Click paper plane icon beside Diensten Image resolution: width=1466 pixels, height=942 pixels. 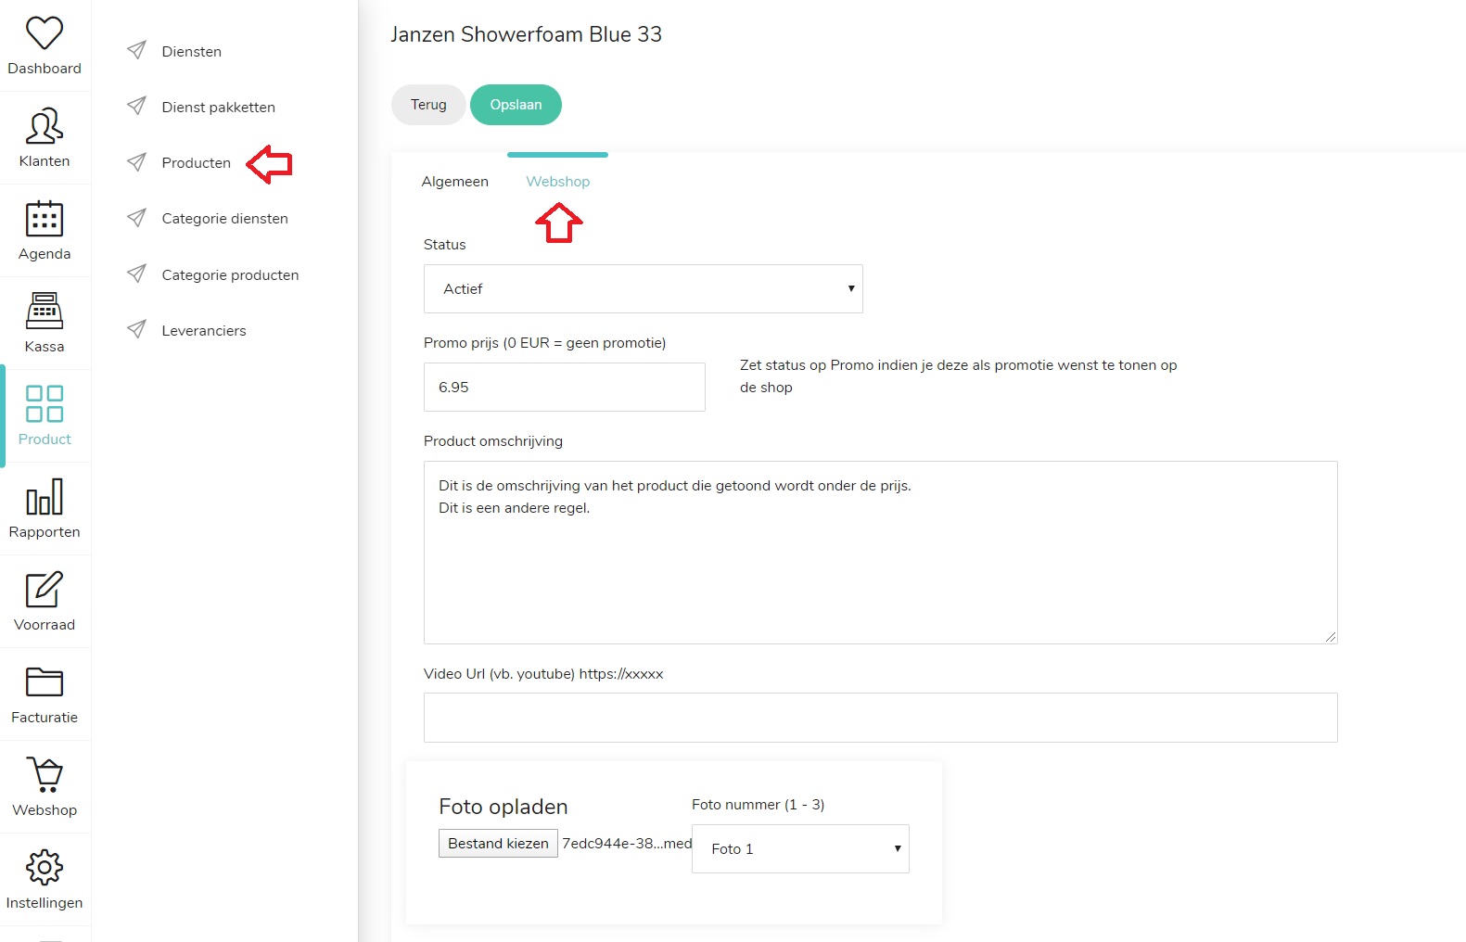(136, 50)
